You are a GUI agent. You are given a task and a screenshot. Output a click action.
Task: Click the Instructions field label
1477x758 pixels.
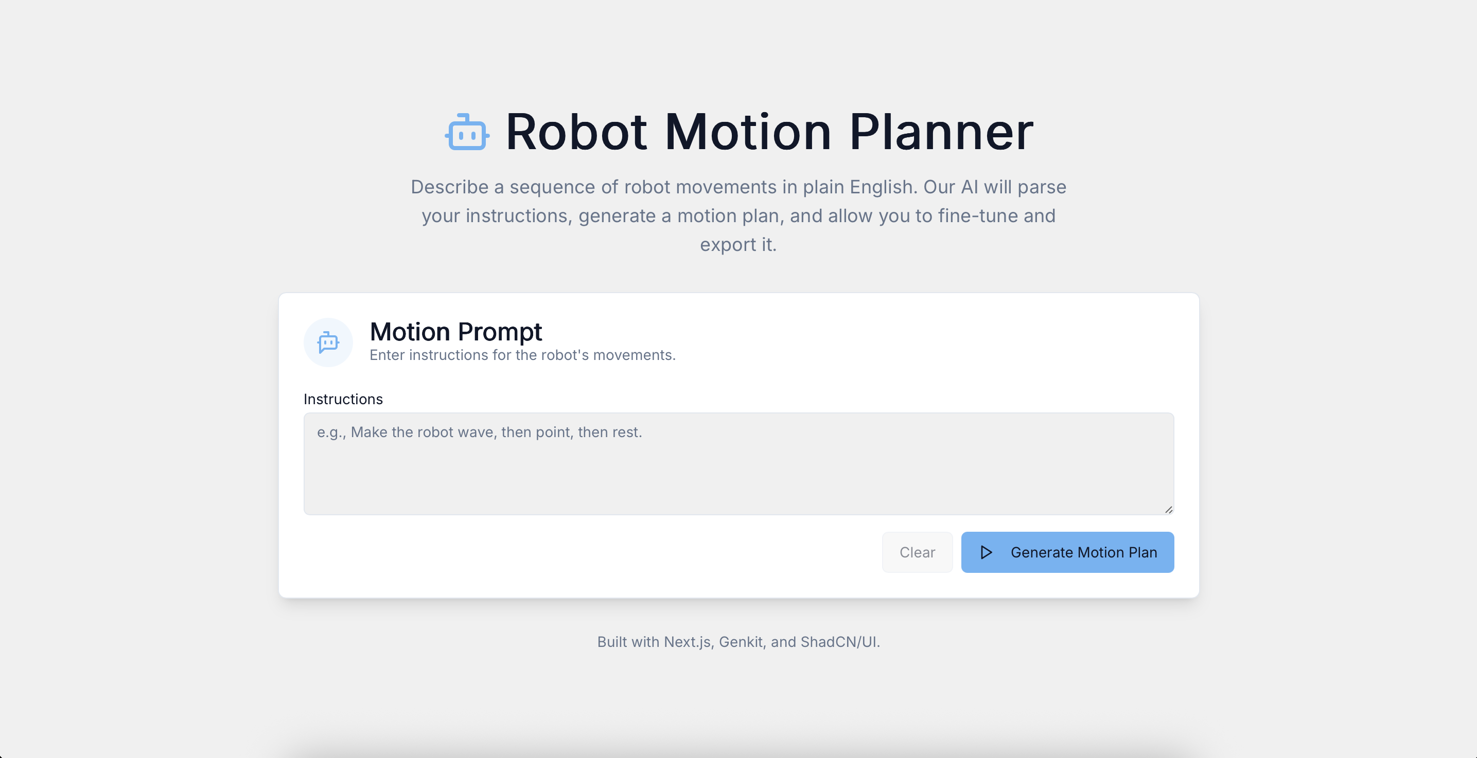[343, 399]
